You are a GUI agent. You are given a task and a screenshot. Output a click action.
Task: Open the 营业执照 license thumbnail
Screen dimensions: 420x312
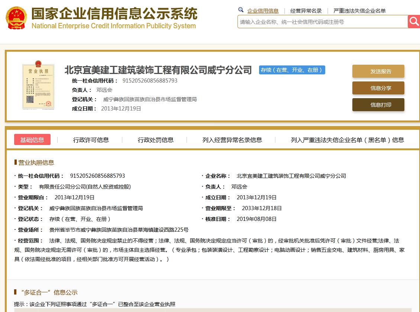click(38, 85)
